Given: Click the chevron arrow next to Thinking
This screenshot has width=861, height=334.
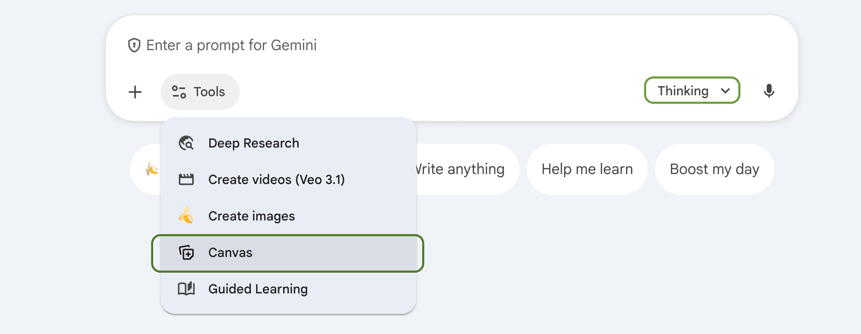Looking at the screenshot, I should [x=725, y=91].
